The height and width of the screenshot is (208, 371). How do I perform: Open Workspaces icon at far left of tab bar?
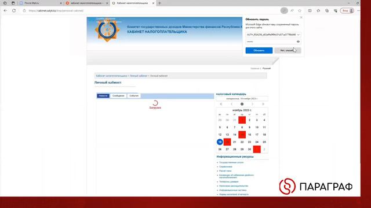pos(5,3)
